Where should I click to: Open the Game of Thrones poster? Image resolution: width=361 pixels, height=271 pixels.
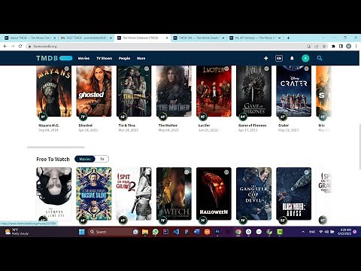click(253, 91)
